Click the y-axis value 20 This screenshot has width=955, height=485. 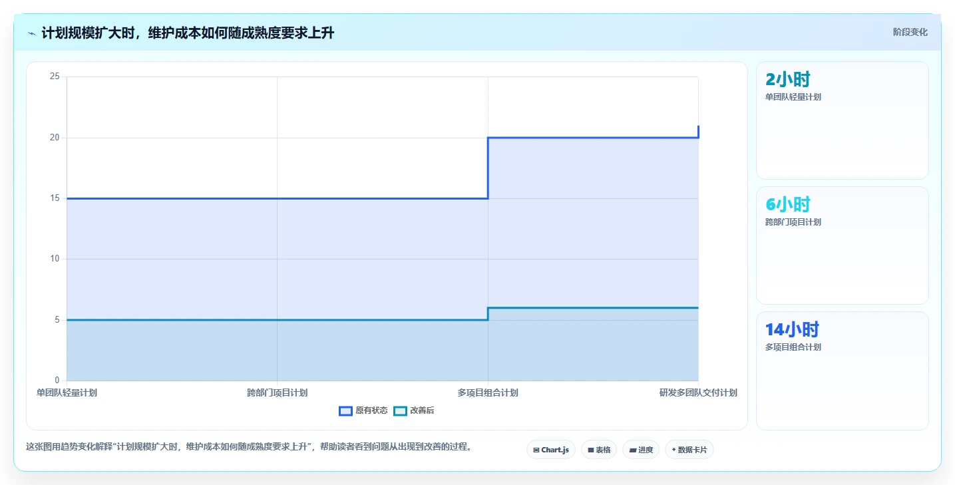tap(55, 138)
